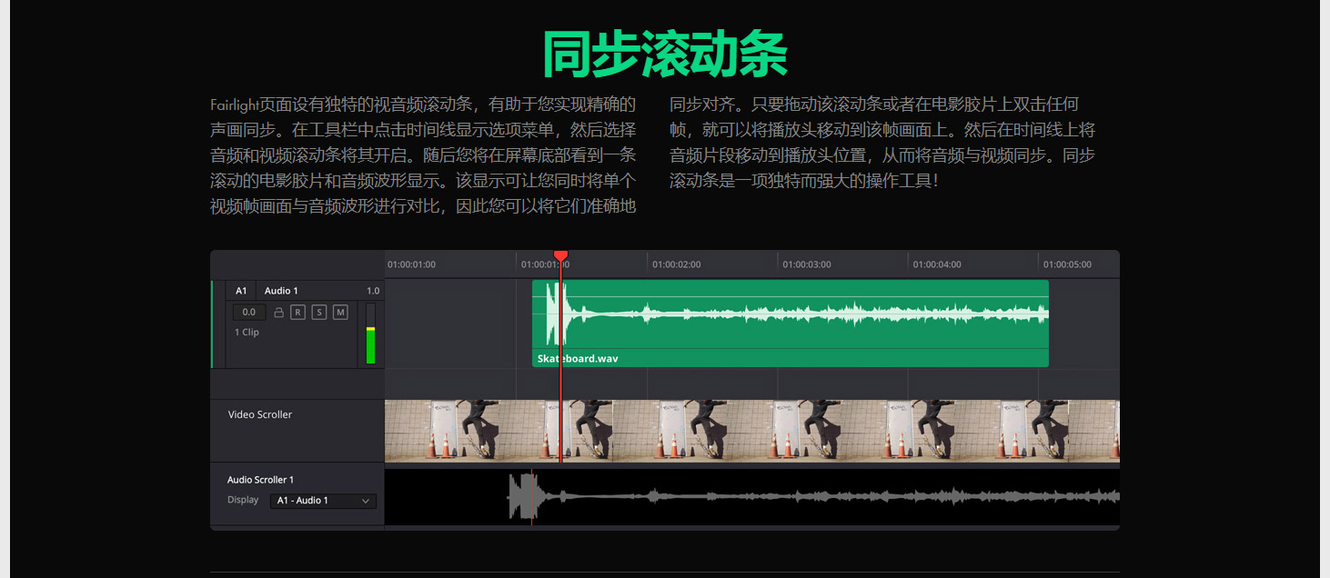This screenshot has width=1330, height=578.
Task: Mute Audio 1 with the M button
Action: point(340,313)
